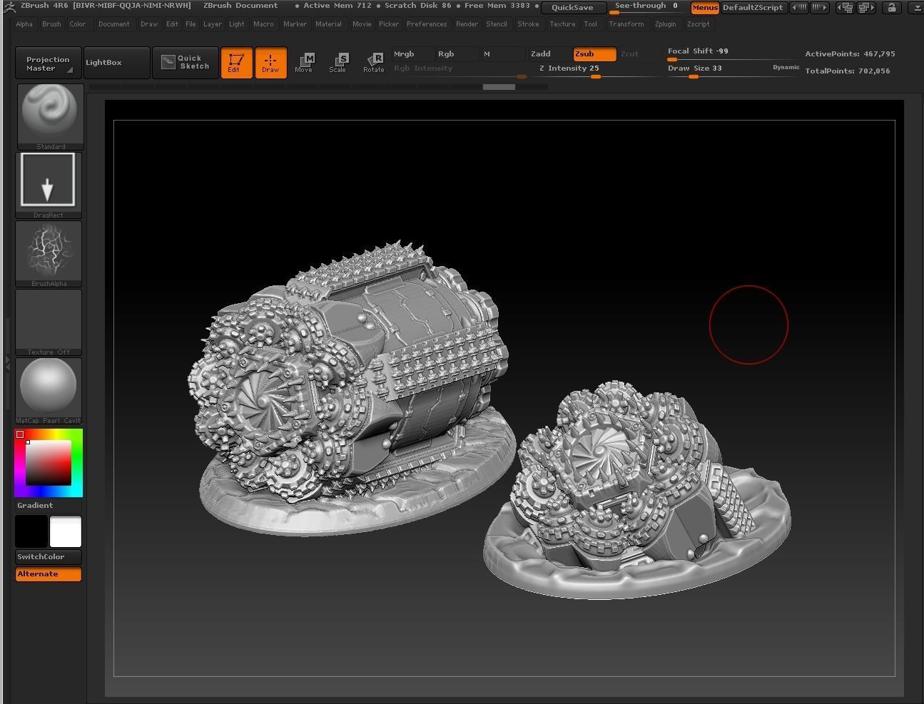Open Projection Master
Image resolution: width=924 pixels, height=704 pixels.
pyautogui.click(x=48, y=63)
